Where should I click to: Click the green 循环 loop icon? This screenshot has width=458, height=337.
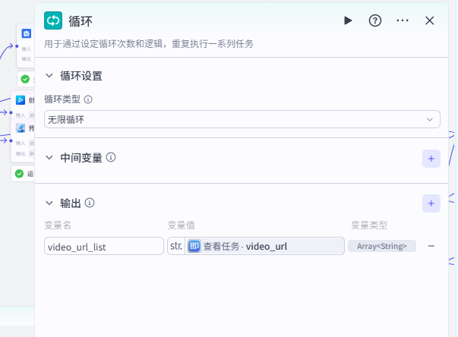click(x=53, y=20)
